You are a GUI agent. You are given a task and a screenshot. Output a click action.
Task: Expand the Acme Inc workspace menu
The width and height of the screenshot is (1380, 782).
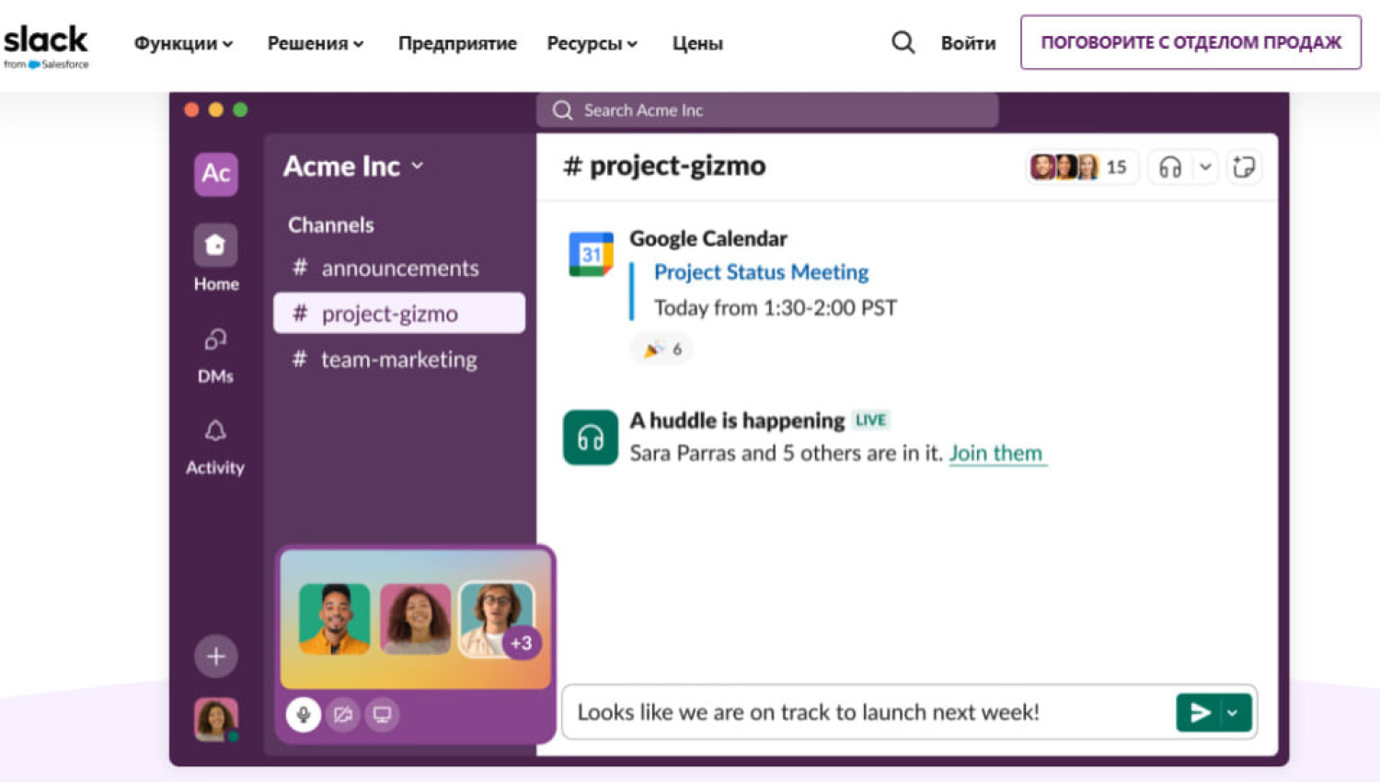[x=353, y=167]
